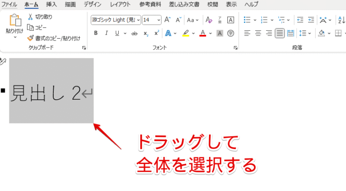This screenshot has width=346, height=191.
Task: Open the ファイル (File) menu
Action: click(10, 4)
